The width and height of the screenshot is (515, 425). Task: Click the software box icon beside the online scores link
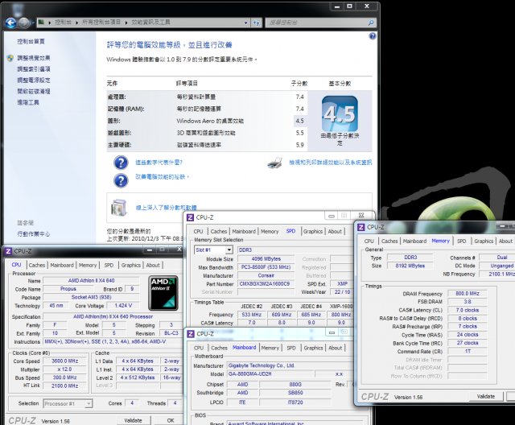click(119, 207)
